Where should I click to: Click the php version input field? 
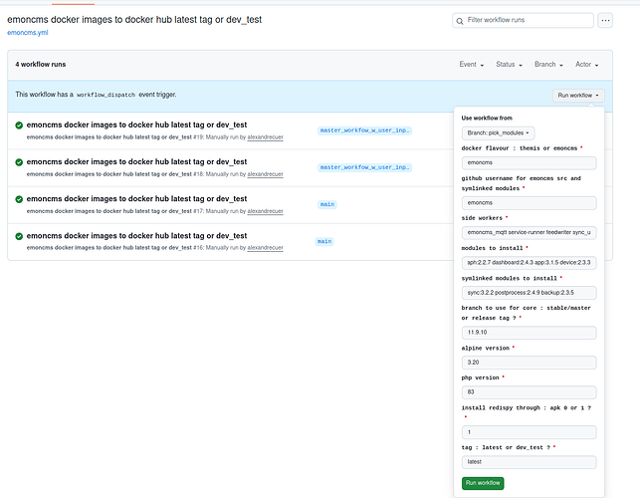point(529,392)
